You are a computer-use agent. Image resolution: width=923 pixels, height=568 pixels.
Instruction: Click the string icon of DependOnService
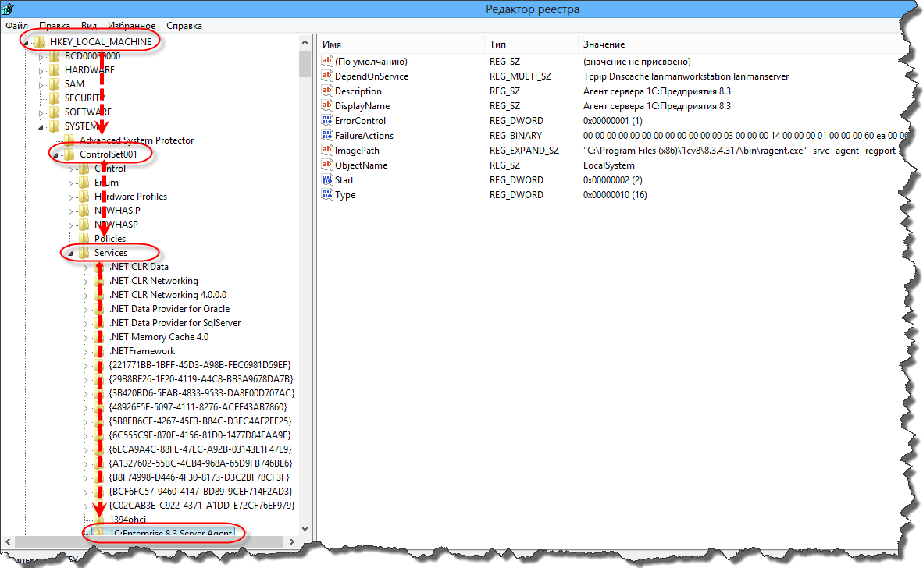pos(327,76)
